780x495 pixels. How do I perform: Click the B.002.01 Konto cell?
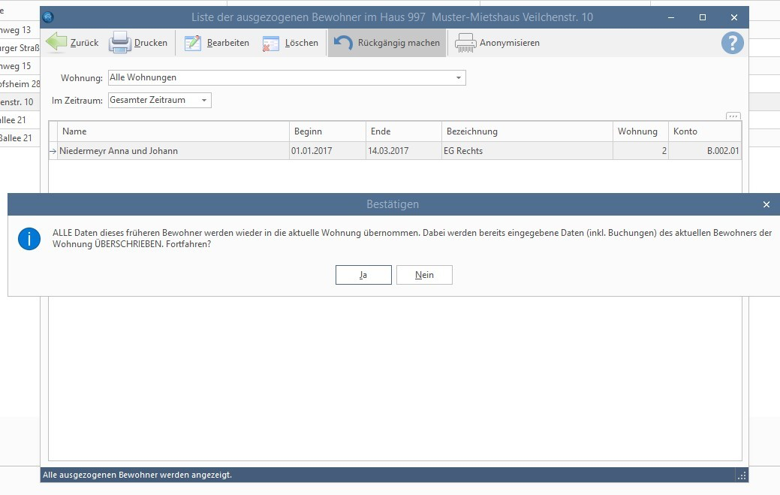click(x=704, y=151)
